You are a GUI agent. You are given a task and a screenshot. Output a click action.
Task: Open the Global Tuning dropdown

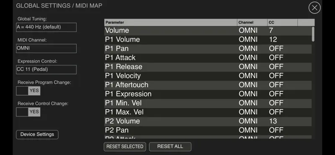(46, 27)
